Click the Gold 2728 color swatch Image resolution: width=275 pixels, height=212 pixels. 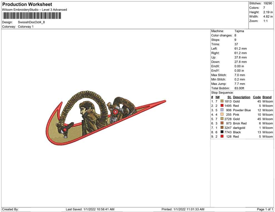pyautogui.click(x=222, y=119)
